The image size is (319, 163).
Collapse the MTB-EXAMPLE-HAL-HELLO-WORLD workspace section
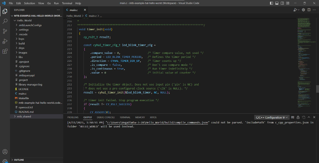37,16
